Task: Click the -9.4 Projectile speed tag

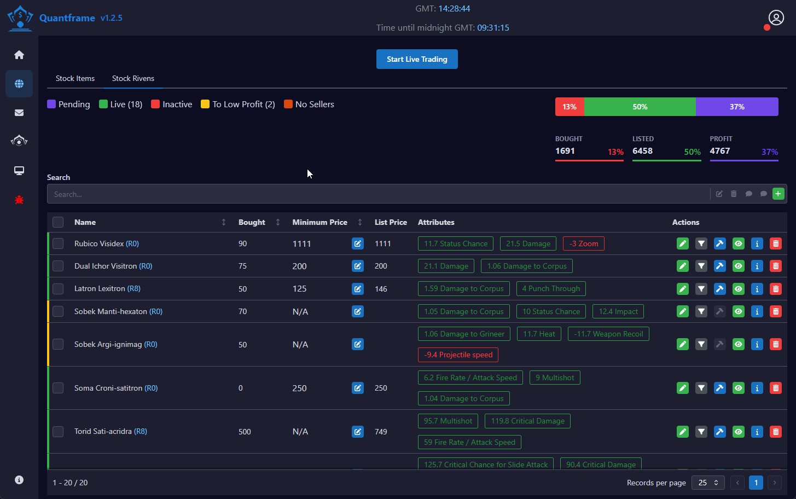Action: coord(458,355)
